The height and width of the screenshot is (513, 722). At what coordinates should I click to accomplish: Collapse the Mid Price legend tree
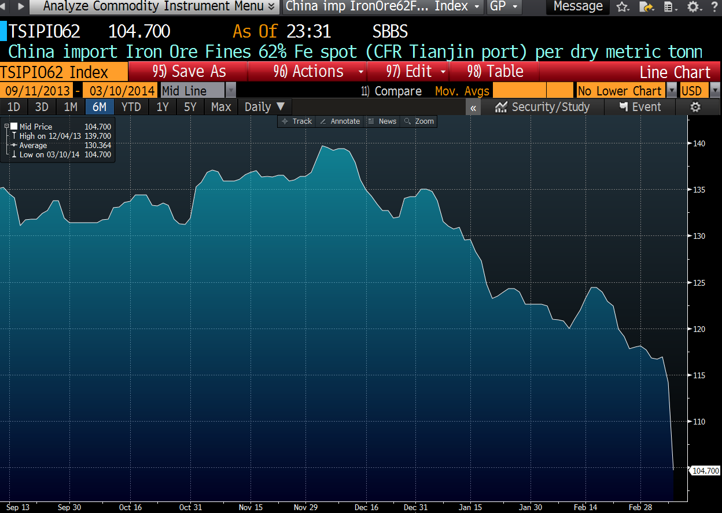coord(6,127)
